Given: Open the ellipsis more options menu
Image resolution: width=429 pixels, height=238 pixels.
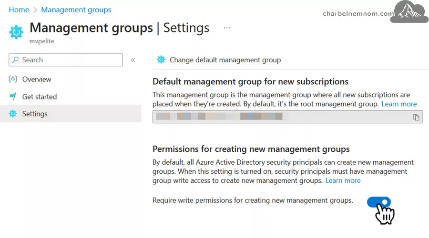Looking at the screenshot, I should pos(227,28).
